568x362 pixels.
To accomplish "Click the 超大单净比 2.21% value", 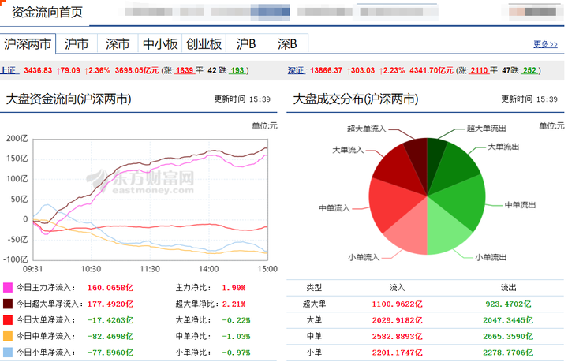I will 234,304.
